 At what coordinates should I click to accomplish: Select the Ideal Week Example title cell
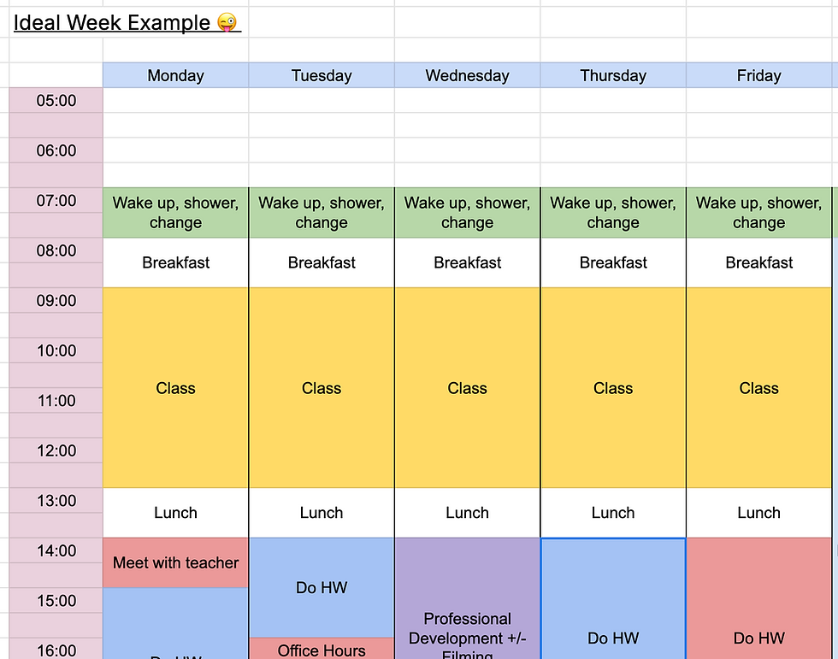pos(127,22)
